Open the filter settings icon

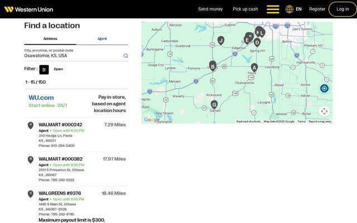pyautogui.click(x=44, y=69)
